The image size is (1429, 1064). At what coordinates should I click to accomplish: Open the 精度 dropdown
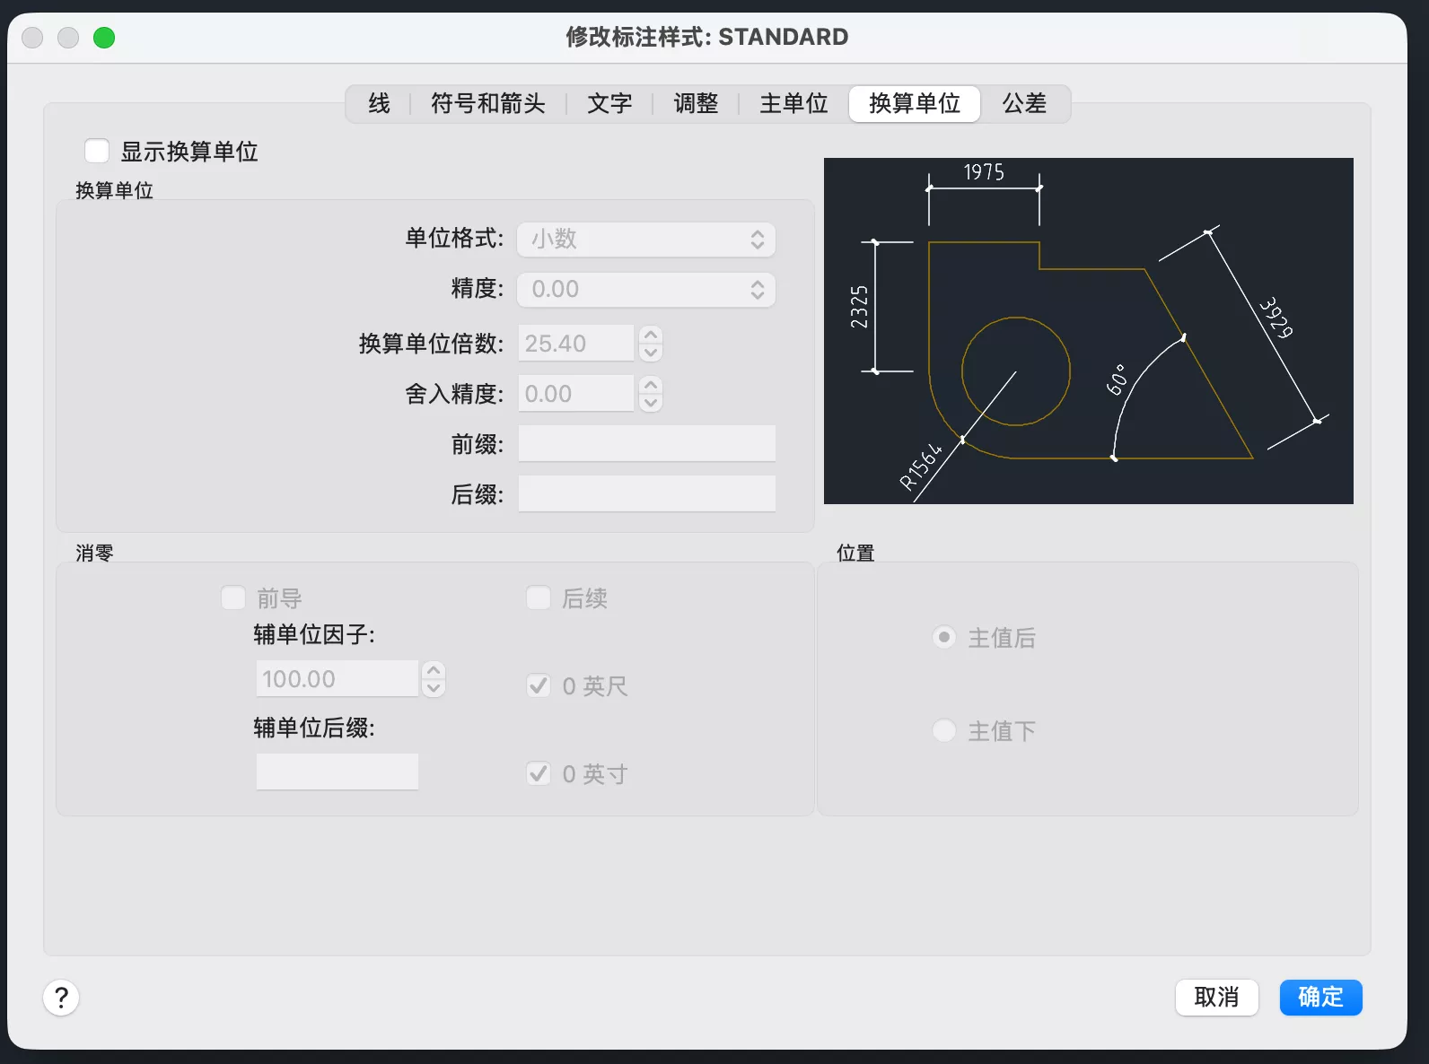(646, 290)
